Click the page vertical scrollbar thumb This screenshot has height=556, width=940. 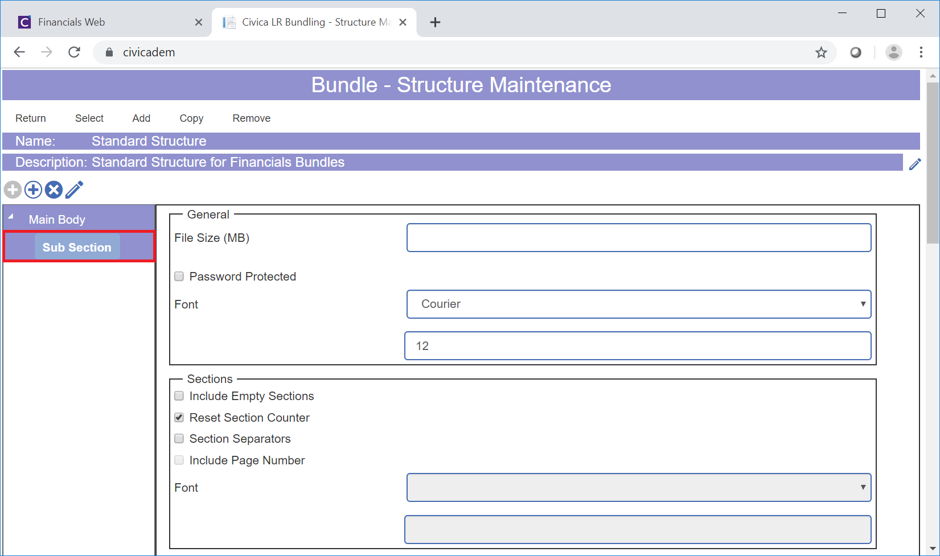tap(933, 162)
